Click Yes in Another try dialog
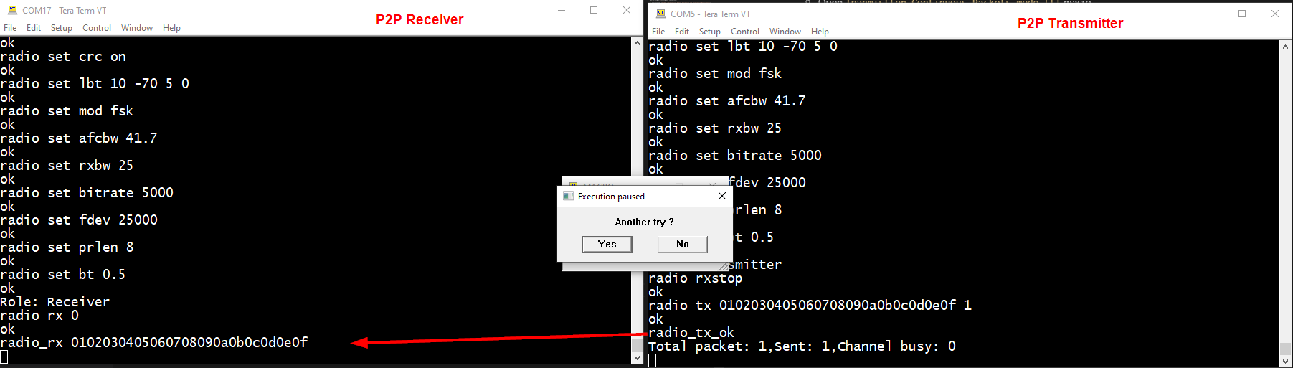 (x=607, y=244)
